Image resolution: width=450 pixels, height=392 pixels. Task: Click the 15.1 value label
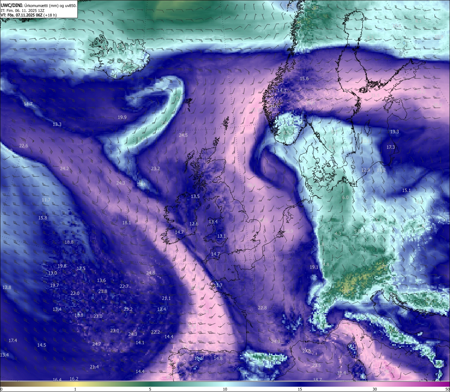(x=406, y=191)
